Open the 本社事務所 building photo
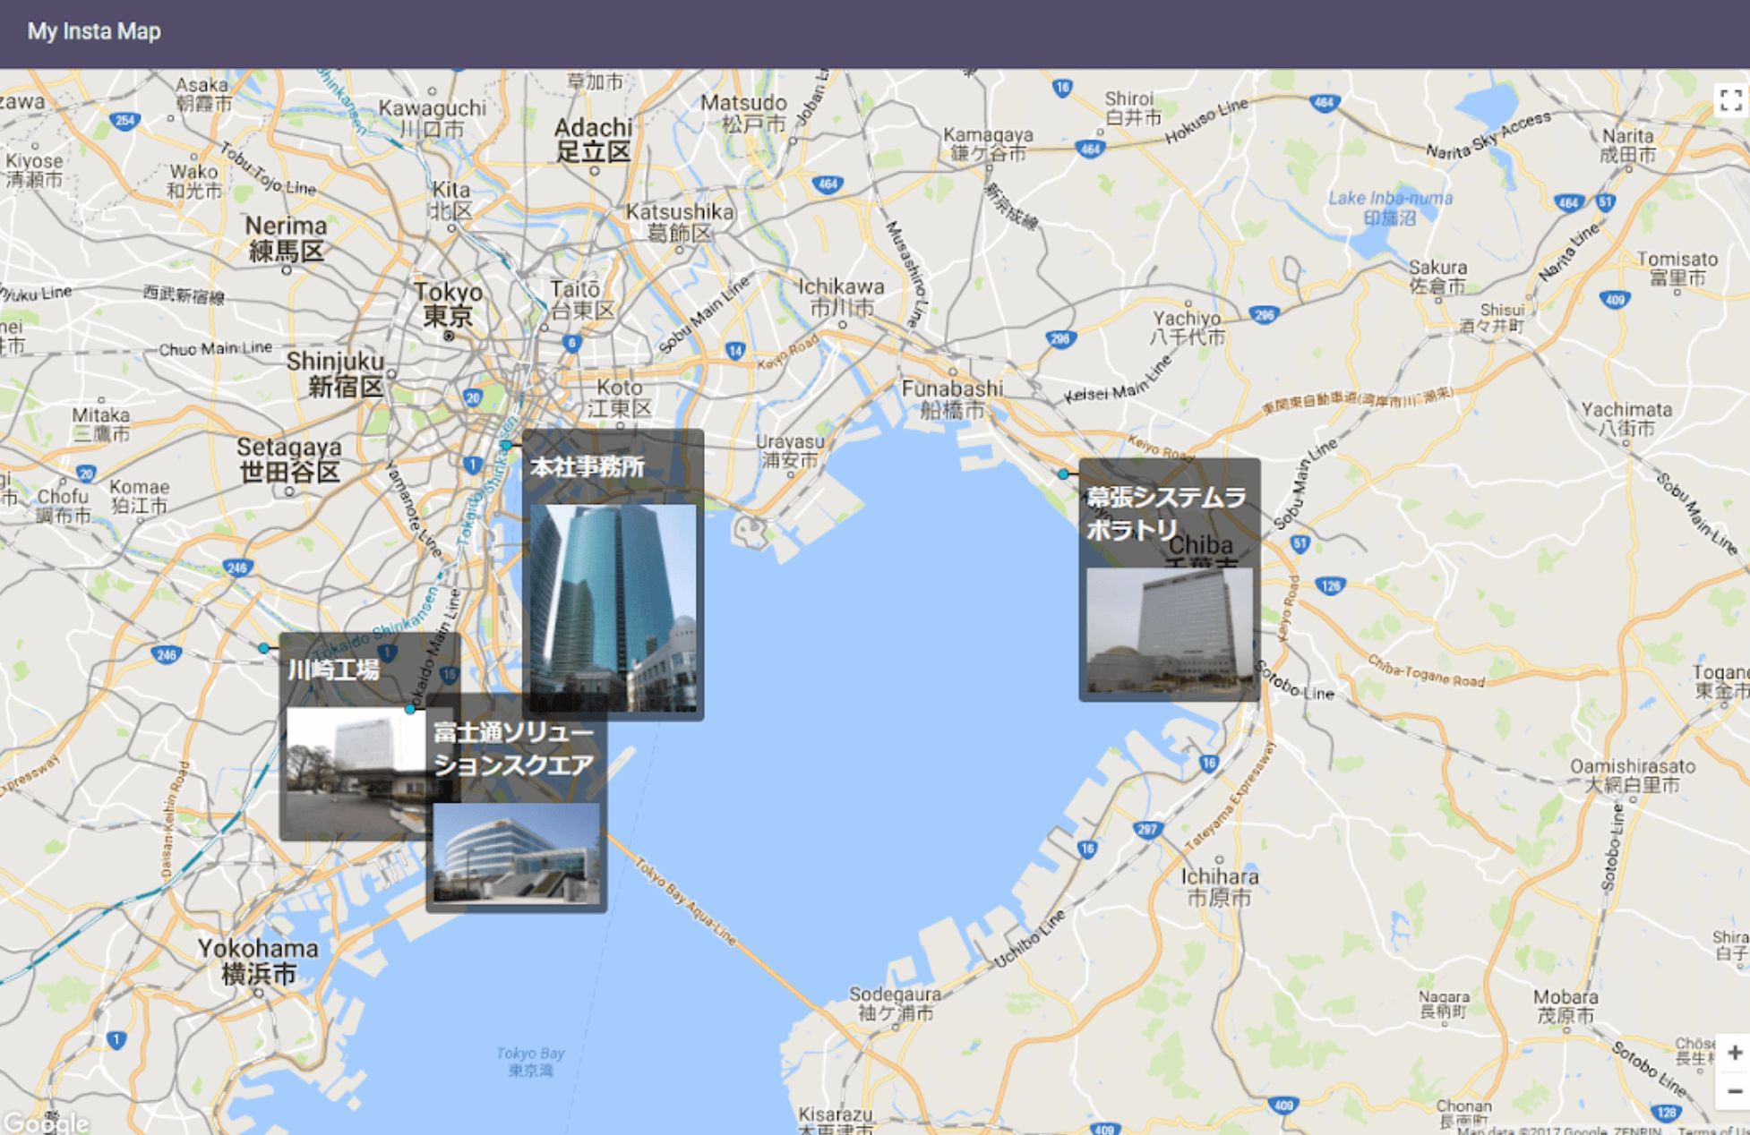Image resolution: width=1750 pixels, height=1135 pixels. click(613, 608)
